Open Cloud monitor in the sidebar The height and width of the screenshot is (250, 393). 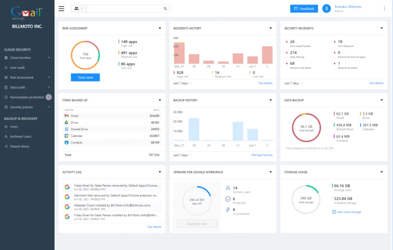point(20,58)
